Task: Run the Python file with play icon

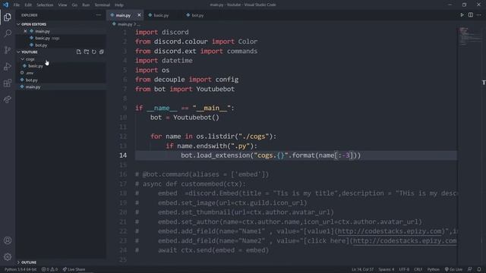Action: [x=462, y=15]
